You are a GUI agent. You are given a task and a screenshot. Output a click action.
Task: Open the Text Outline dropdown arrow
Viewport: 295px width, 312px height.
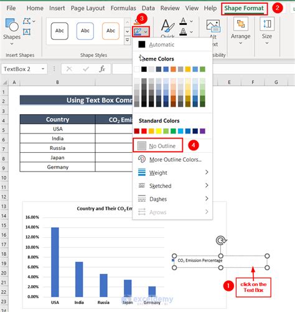pyautogui.click(x=192, y=32)
